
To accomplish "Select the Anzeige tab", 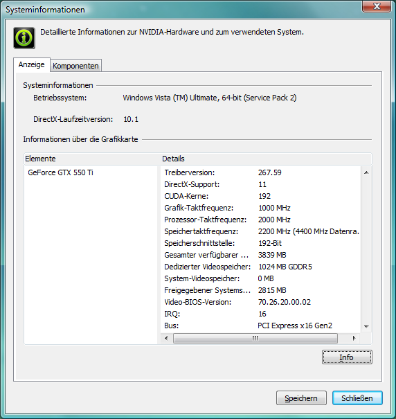I will (32, 64).
